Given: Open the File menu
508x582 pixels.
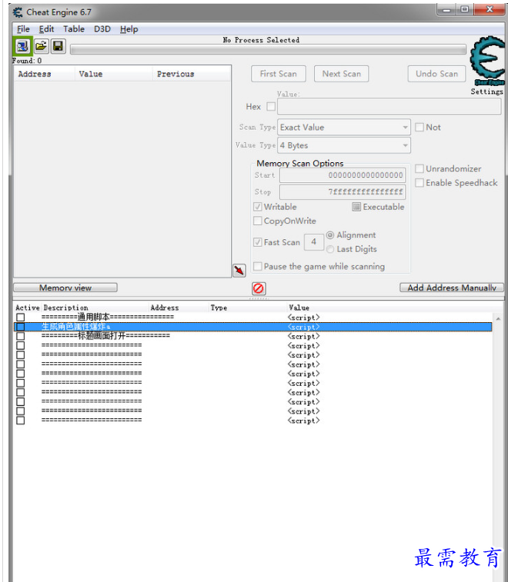Looking at the screenshot, I should point(23,29).
